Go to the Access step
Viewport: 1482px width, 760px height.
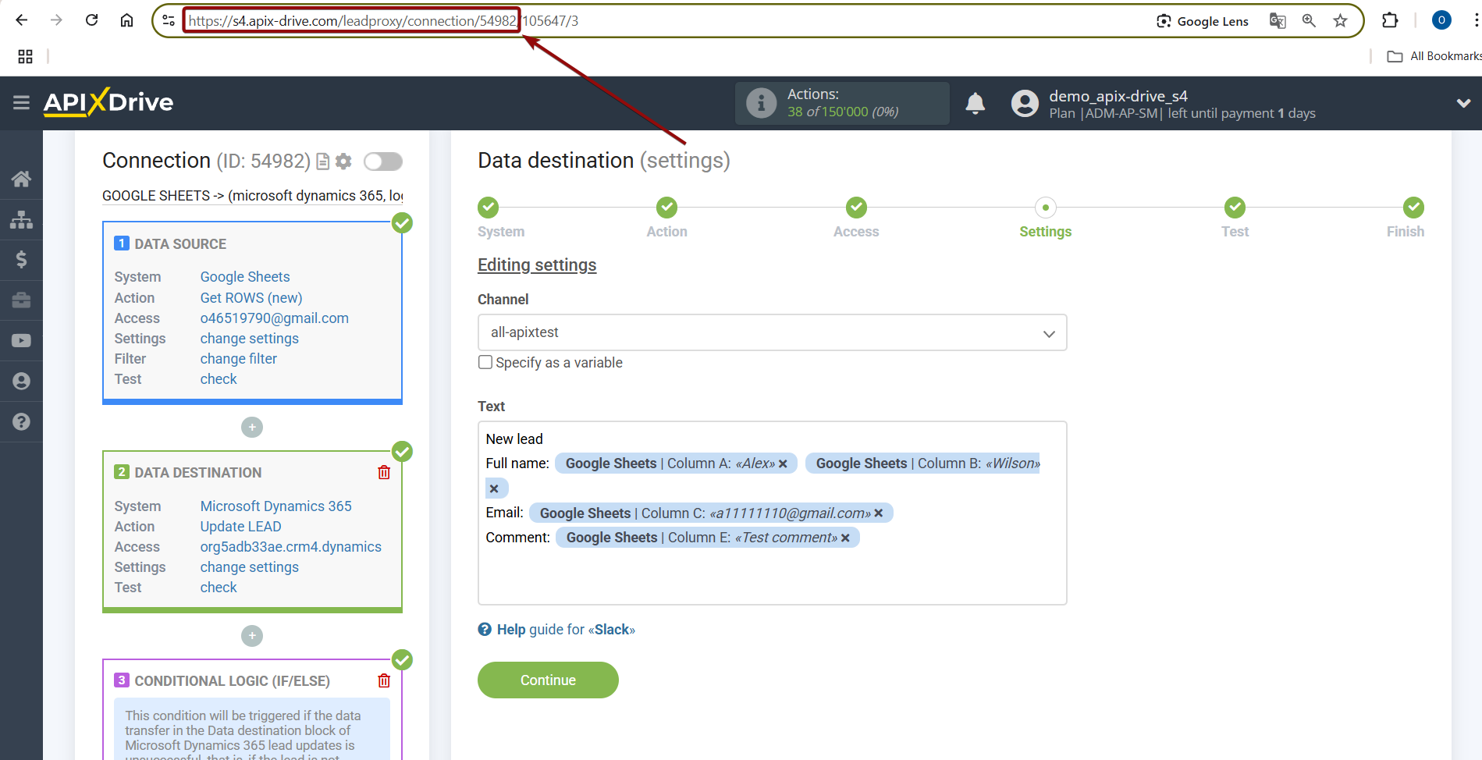(x=856, y=208)
